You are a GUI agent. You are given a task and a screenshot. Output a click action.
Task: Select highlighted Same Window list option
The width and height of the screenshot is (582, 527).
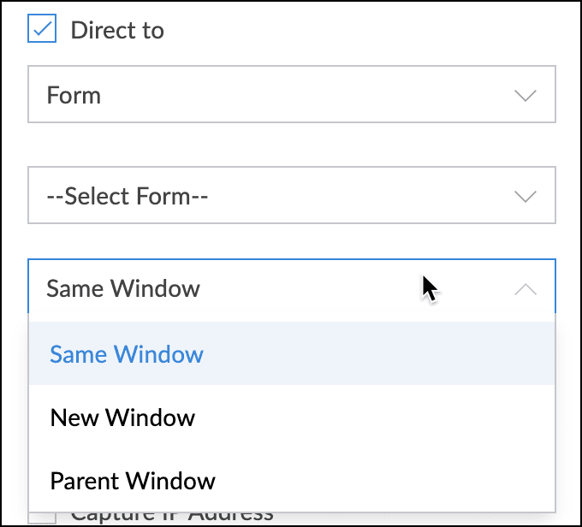(127, 353)
